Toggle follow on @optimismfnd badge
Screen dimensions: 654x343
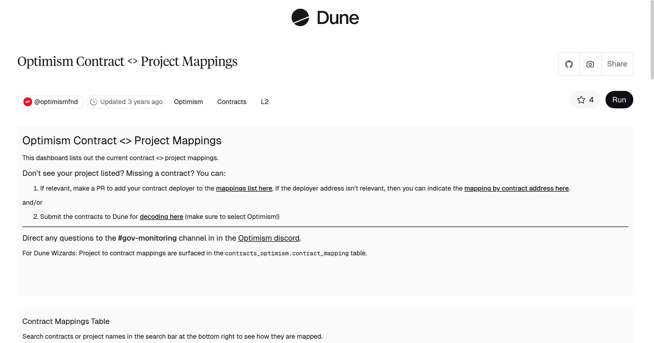tap(50, 102)
